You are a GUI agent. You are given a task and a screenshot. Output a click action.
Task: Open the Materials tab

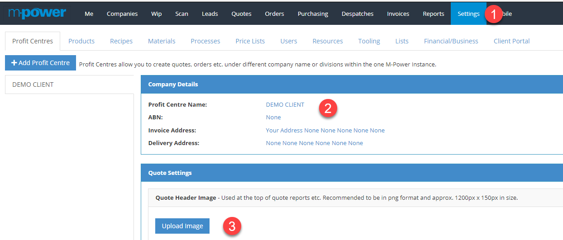point(162,41)
